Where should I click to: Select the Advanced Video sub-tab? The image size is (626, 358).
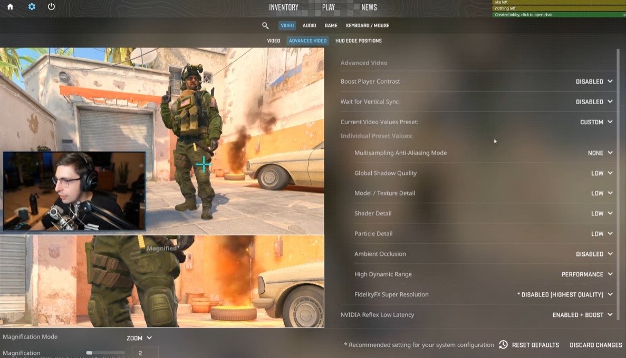point(307,41)
